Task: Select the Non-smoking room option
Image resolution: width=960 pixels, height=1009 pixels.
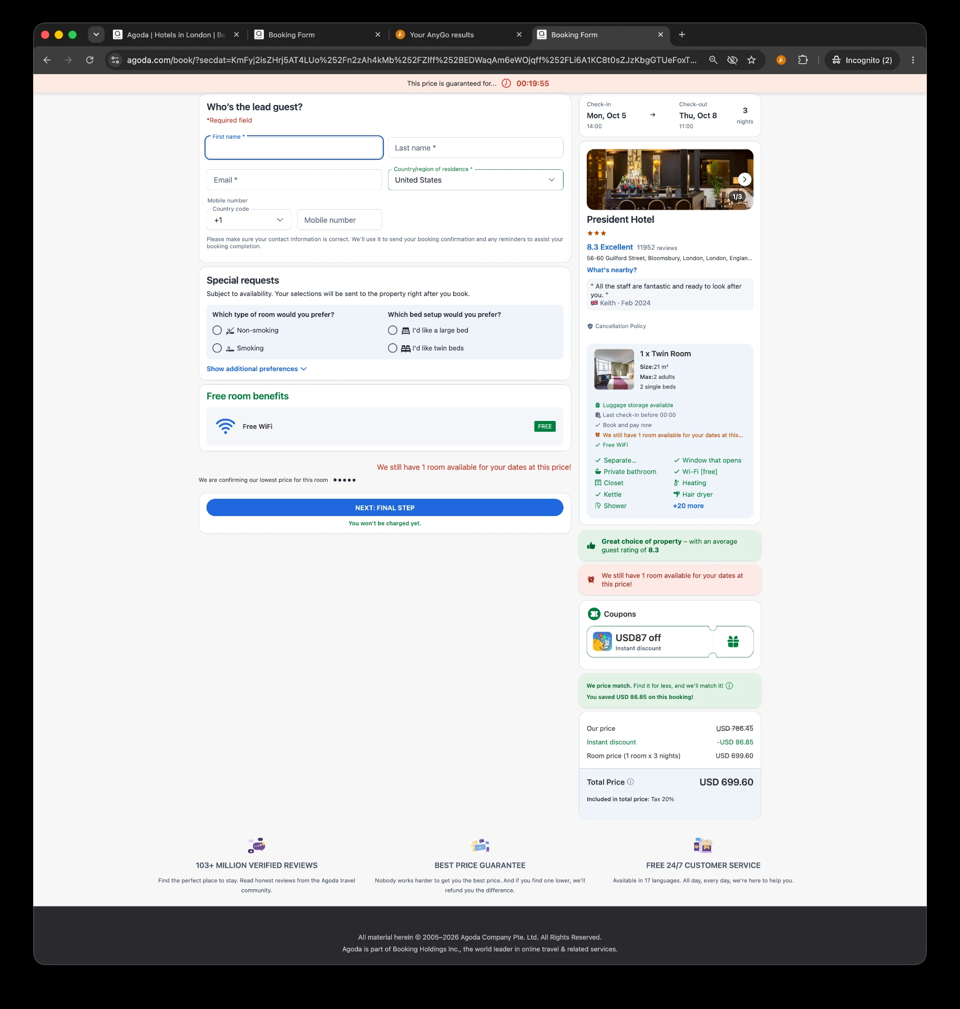Action: (x=217, y=331)
